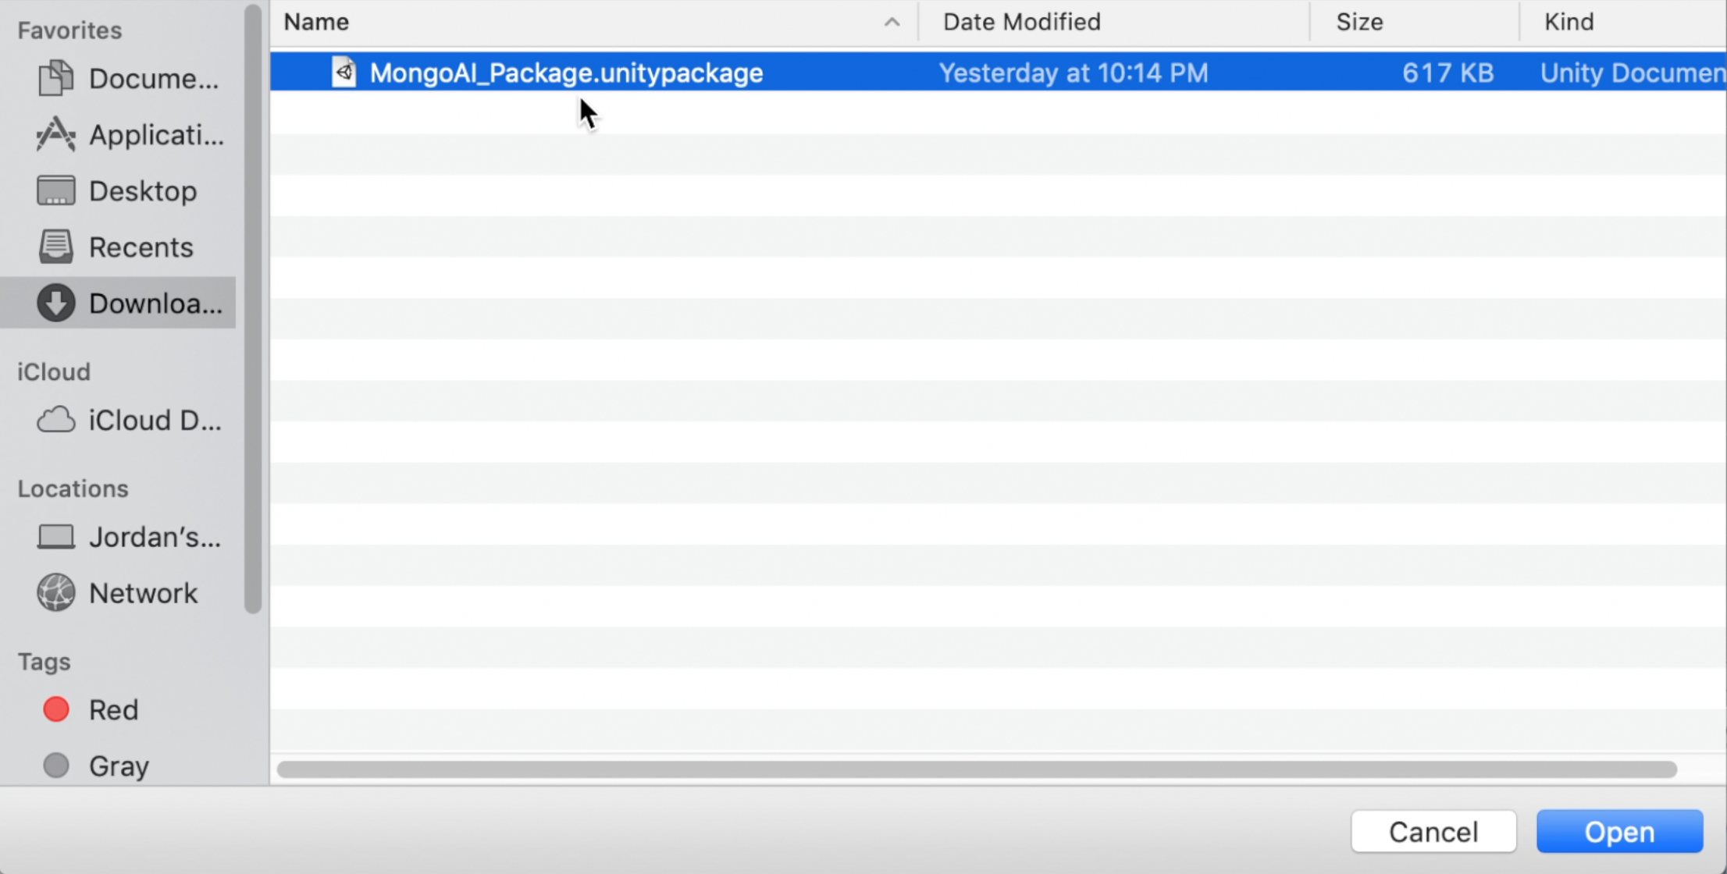Click the Unity package file icon
1727x874 pixels.
click(x=344, y=73)
